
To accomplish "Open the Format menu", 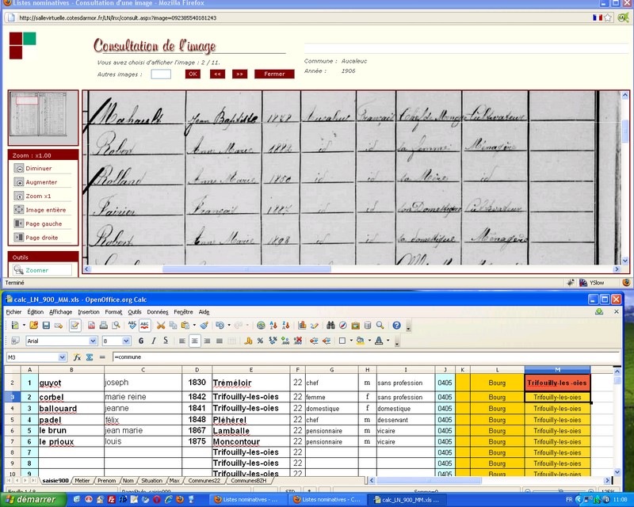I will click(113, 312).
